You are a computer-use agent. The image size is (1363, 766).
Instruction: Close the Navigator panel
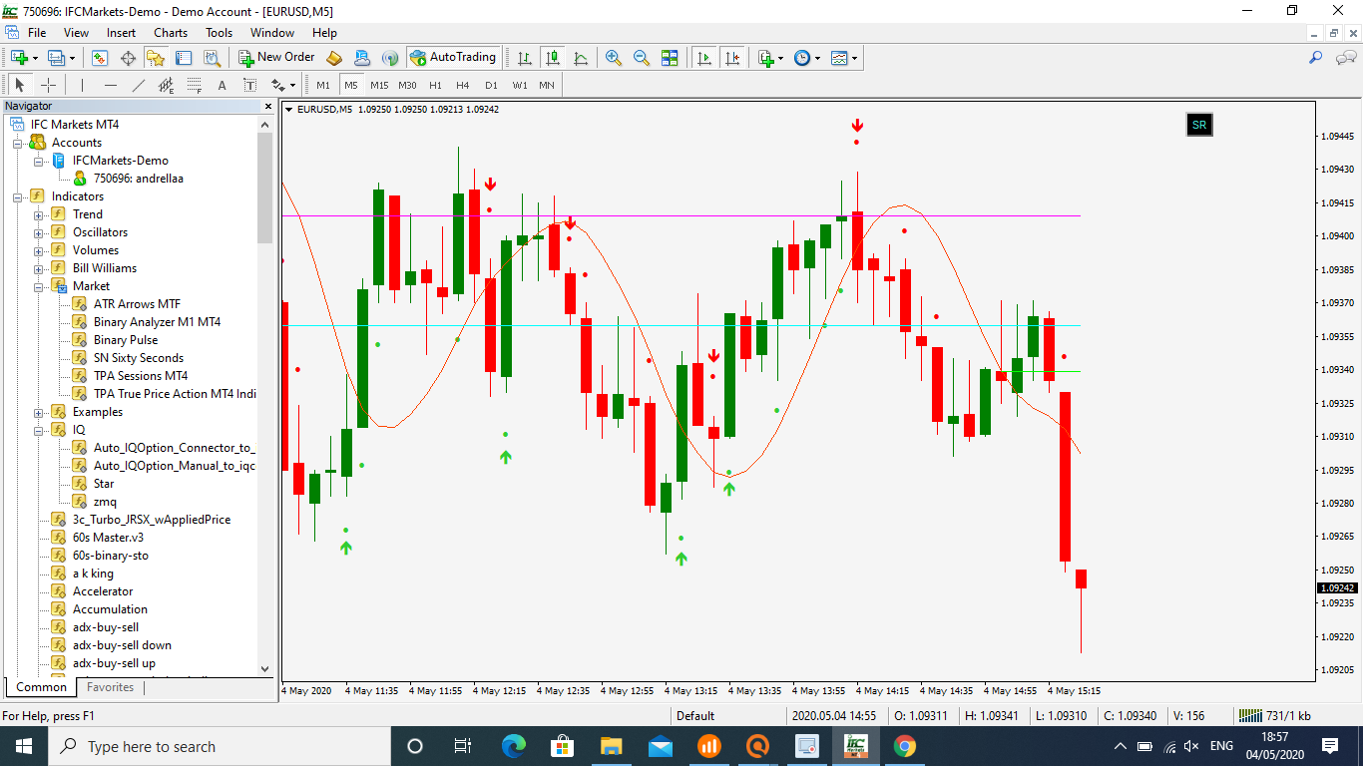(267, 106)
